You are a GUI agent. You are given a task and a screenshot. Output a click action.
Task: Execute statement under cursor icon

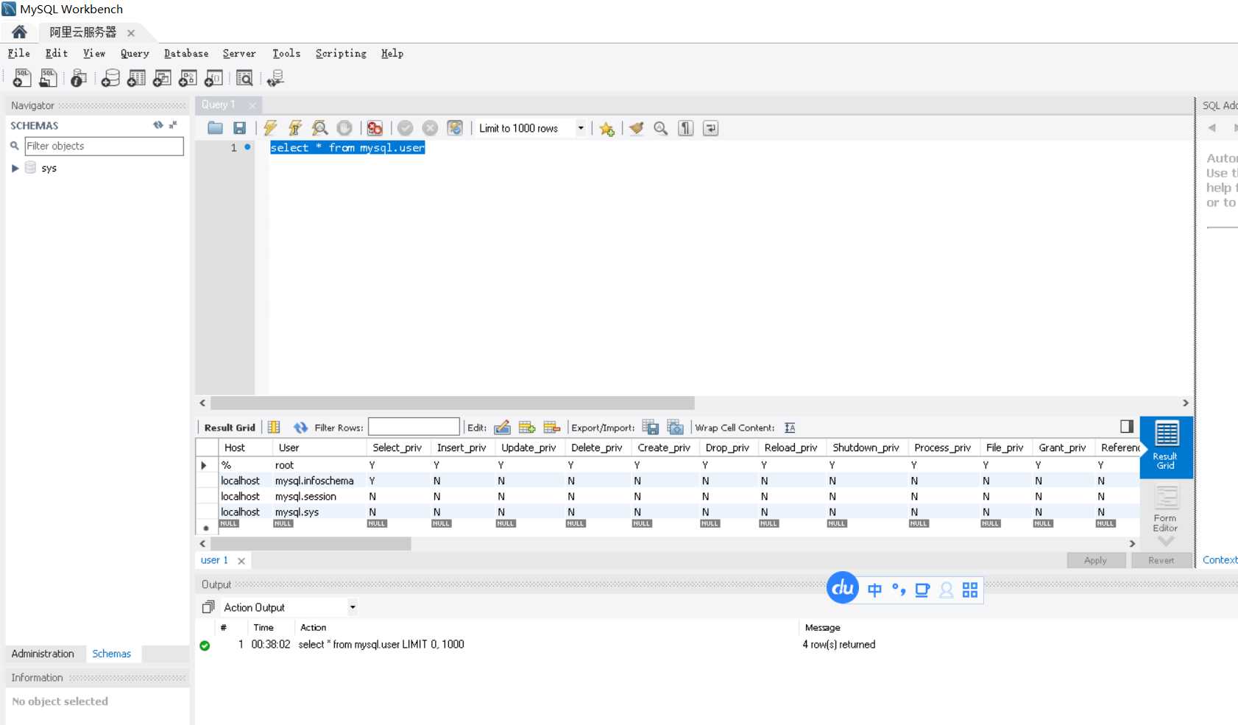[295, 128]
